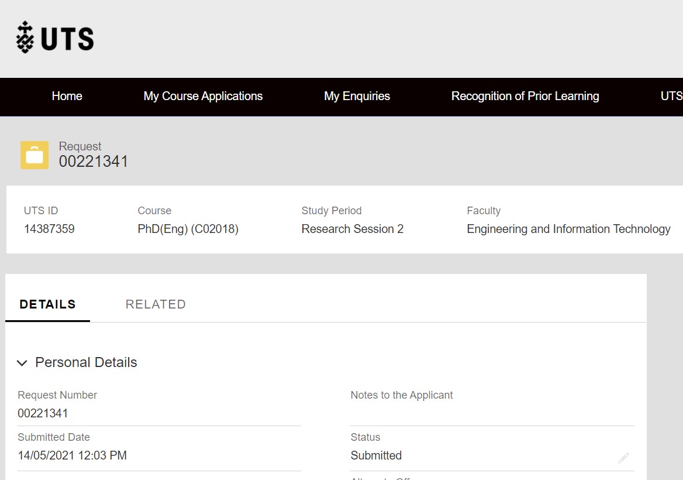This screenshot has width=683, height=480.
Task: Edit Status using the pencil icon
Action: (x=623, y=458)
